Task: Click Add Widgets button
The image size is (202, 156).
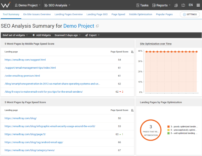Action: click(x=41, y=35)
